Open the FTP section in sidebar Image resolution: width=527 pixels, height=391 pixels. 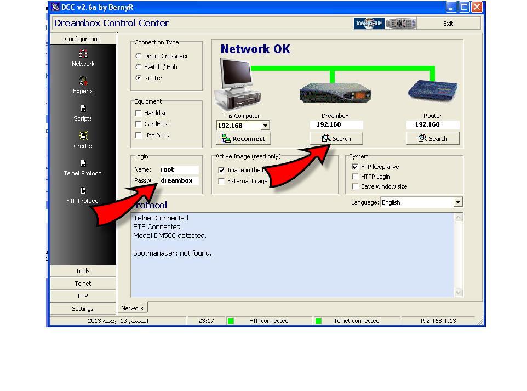83,296
